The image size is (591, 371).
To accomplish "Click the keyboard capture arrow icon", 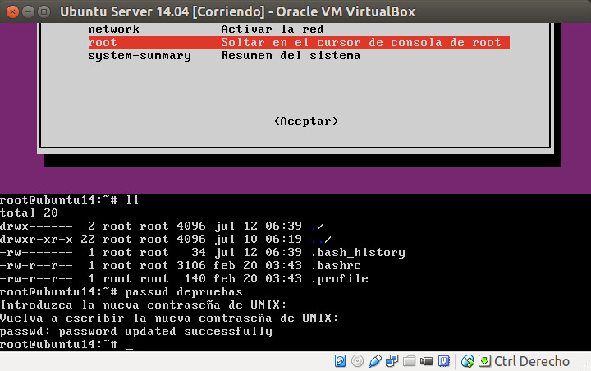I will 484,361.
